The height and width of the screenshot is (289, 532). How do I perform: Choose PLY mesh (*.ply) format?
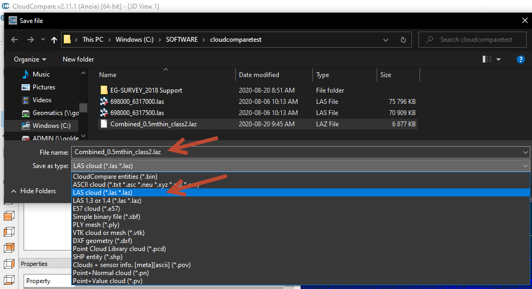(x=301, y=225)
